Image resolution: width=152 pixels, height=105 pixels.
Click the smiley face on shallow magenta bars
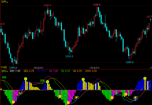126,94
